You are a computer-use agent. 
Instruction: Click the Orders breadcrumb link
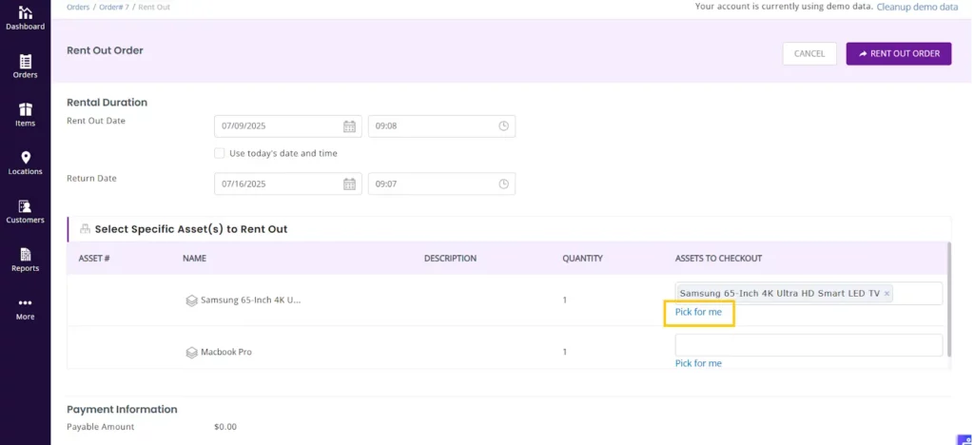(78, 7)
